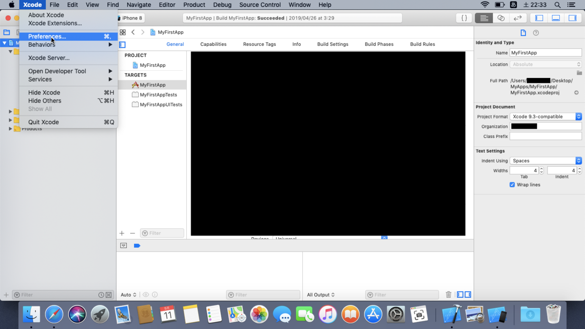Open the All Output console popup

(321, 295)
